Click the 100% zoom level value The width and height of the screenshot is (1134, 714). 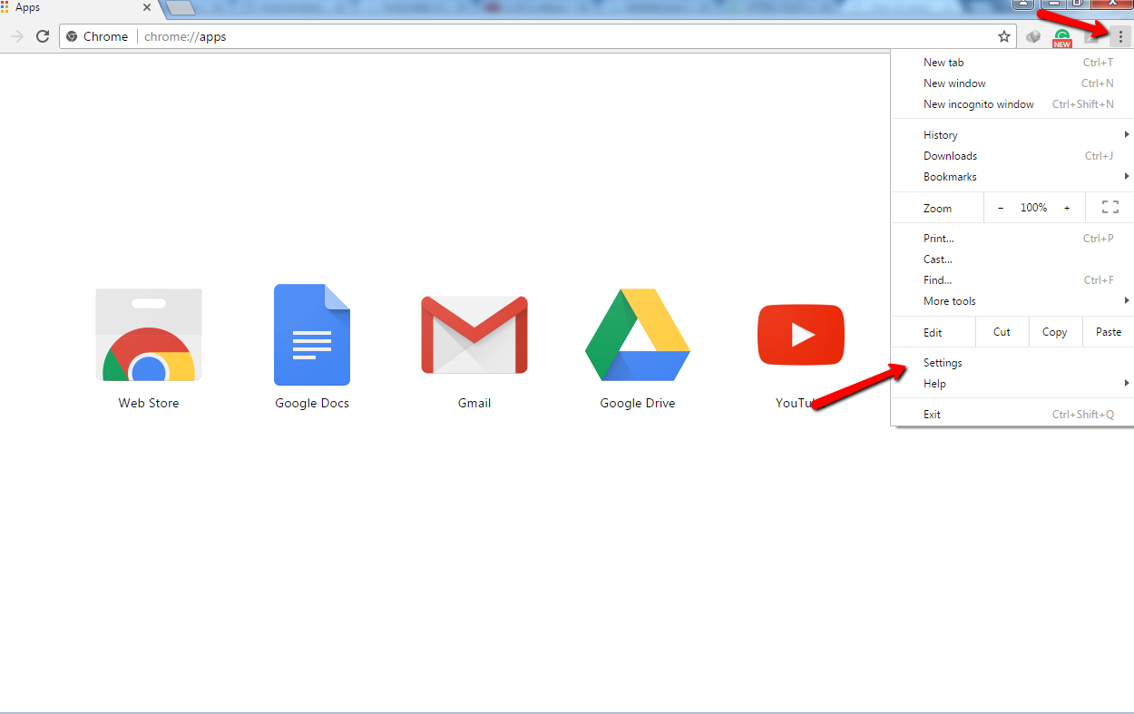[1033, 208]
